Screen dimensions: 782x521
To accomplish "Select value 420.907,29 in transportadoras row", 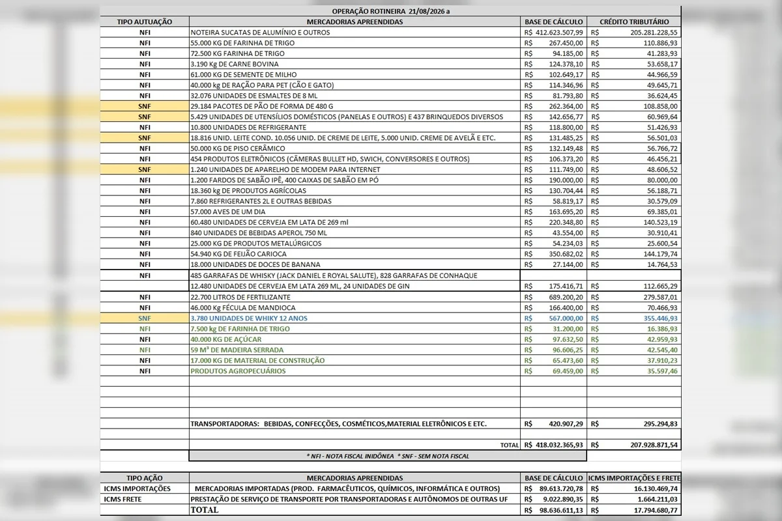I will [566, 423].
